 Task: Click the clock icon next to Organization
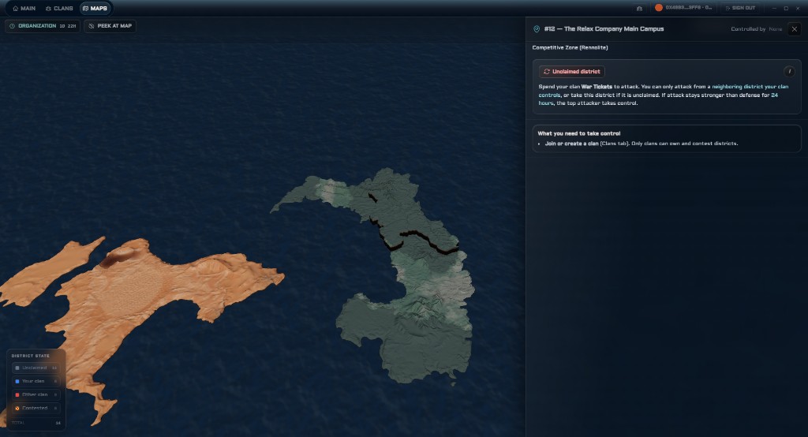[12, 26]
